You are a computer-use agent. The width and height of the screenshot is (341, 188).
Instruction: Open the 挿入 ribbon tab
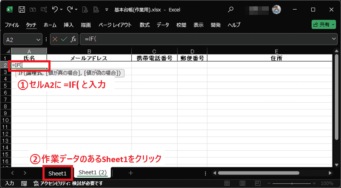click(68, 25)
